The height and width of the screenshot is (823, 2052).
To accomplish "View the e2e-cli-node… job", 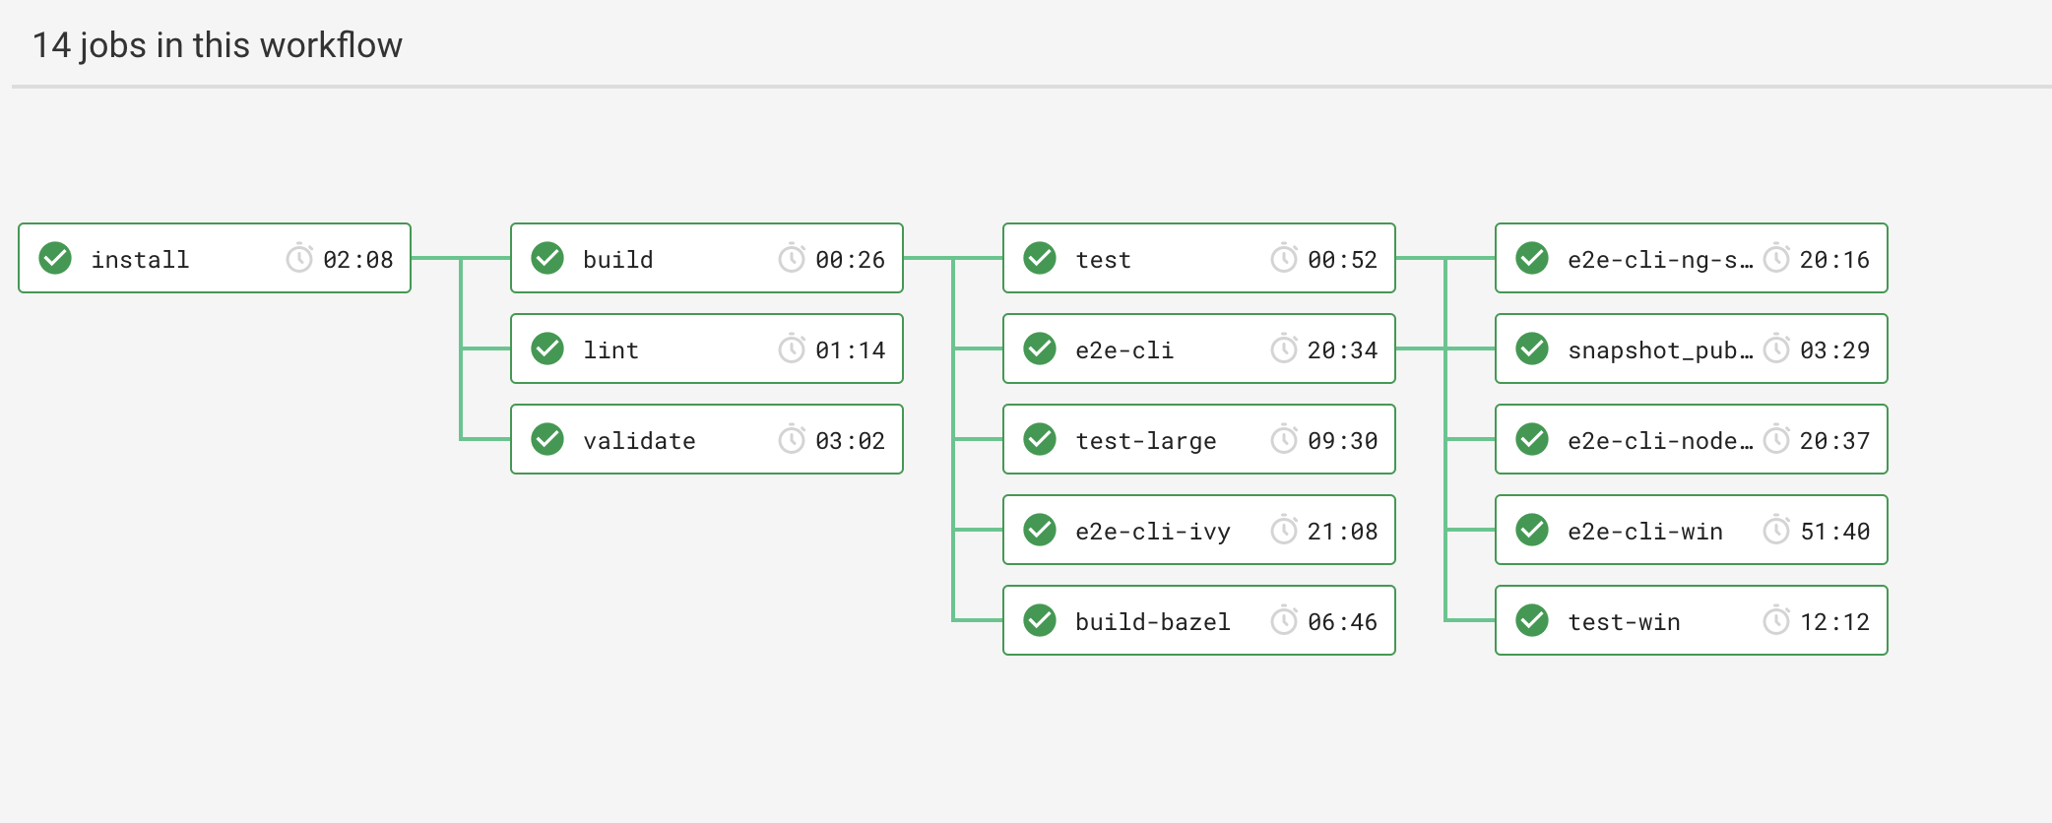I will [1660, 441].
